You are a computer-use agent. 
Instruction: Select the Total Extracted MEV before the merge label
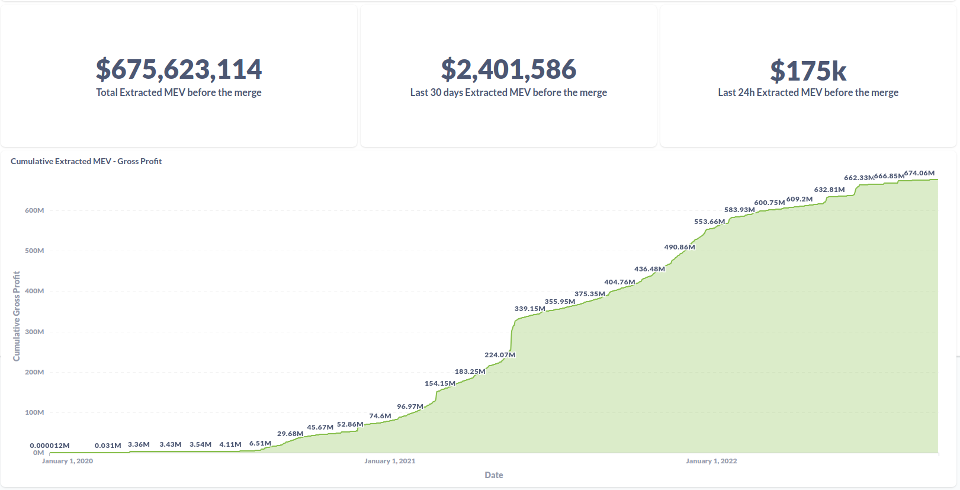(x=179, y=92)
